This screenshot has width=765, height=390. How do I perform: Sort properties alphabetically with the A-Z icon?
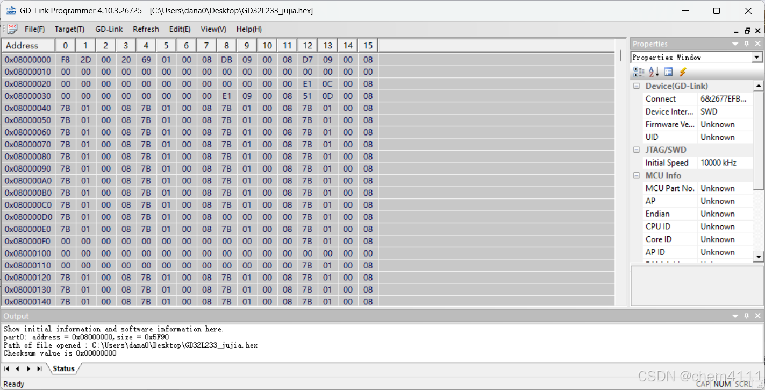tap(653, 72)
